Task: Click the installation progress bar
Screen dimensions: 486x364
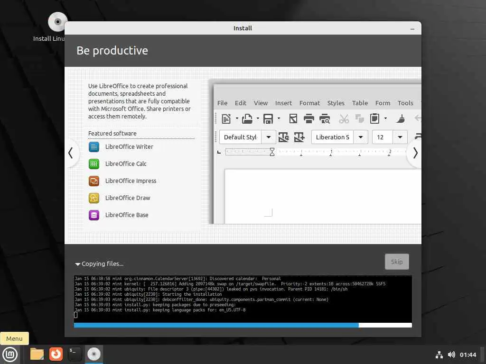Action: [243, 325]
